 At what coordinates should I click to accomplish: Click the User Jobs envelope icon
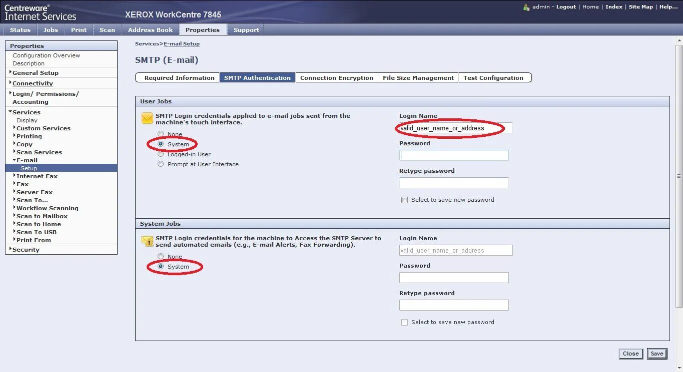pos(147,118)
